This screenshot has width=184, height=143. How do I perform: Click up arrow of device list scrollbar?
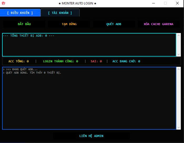pyautogui.click(x=178, y=35)
